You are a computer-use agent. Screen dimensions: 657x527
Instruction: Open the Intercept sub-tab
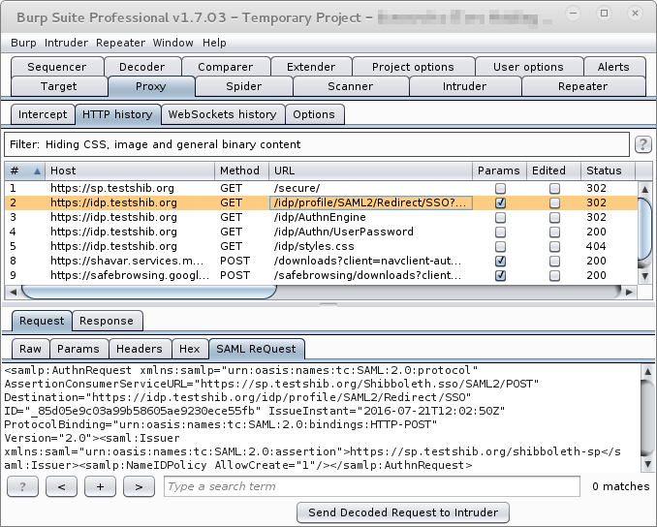click(43, 114)
